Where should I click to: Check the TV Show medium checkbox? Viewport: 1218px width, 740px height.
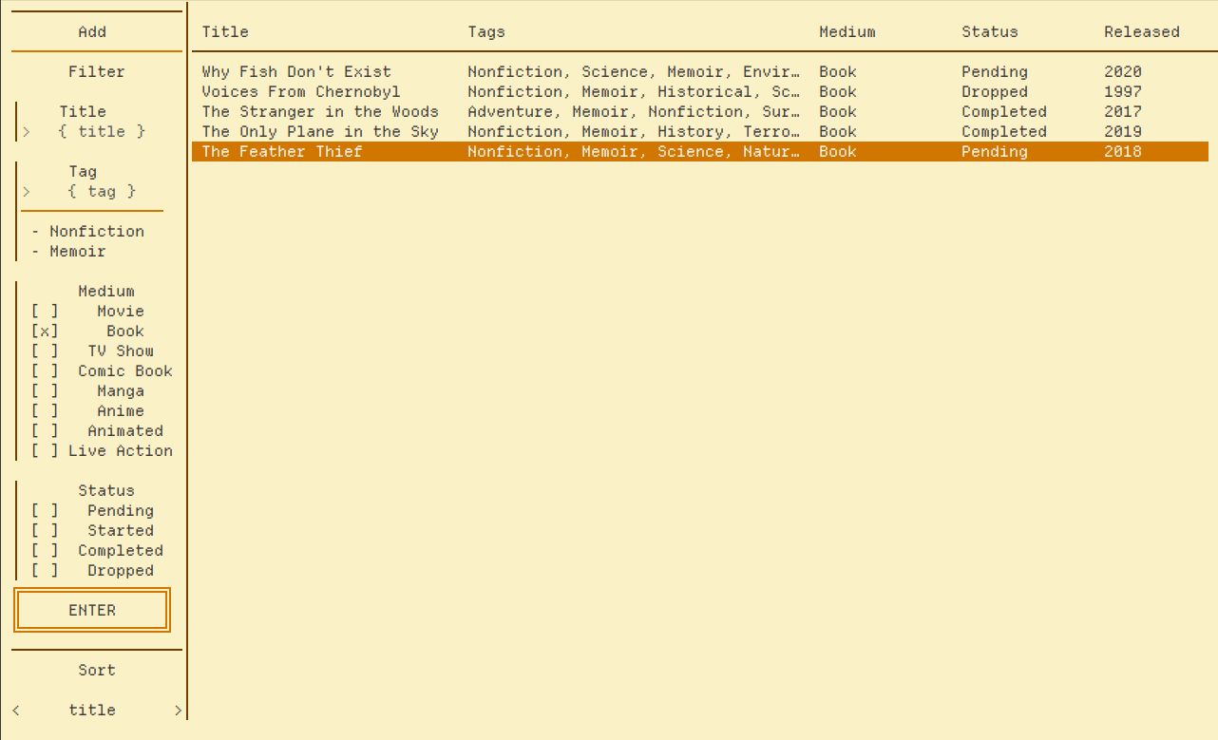tap(45, 351)
